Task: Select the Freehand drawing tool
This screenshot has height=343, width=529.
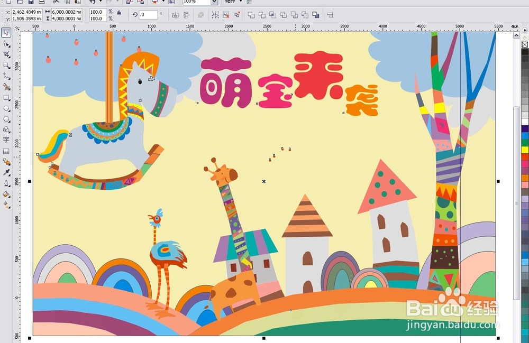Action: (x=7, y=76)
